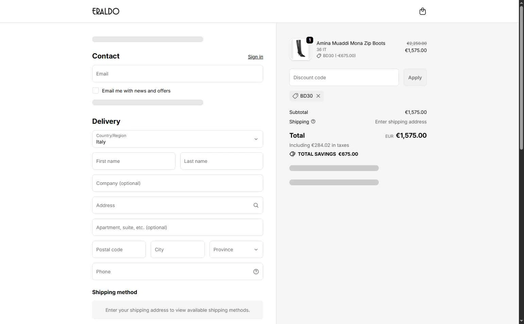Click the Including €284.02 in taxes text
Image resolution: width=524 pixels, height=324 pixels.
pos(319,145)
